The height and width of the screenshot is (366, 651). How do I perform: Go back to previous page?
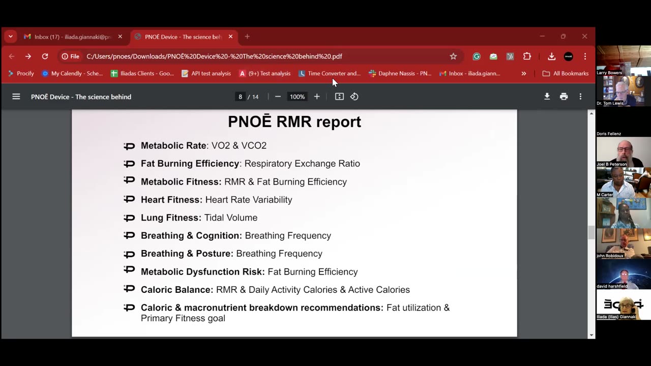click(x=12, y=56)
